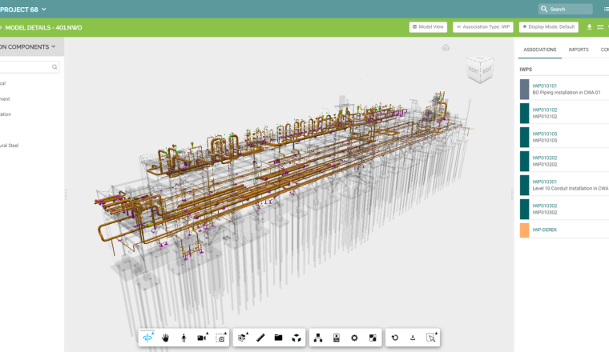
Task: Click the Model View button
Action: point(428,27)
